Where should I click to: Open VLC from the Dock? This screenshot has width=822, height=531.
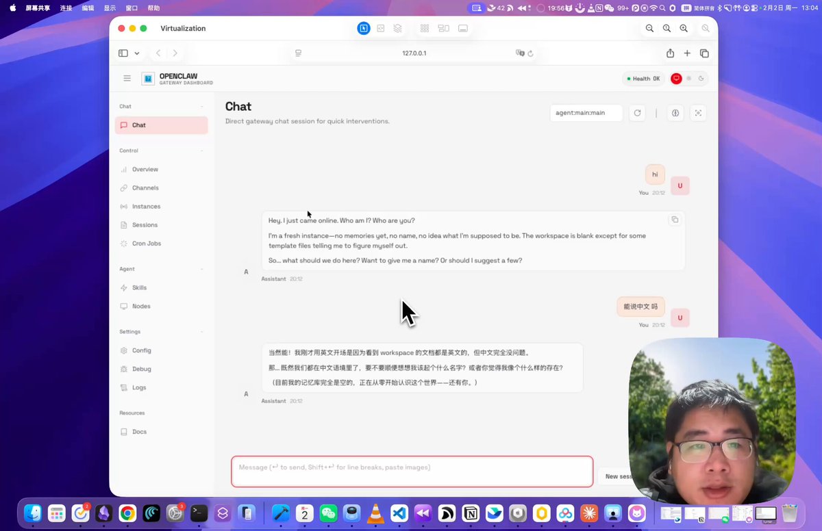pos(375,513)
